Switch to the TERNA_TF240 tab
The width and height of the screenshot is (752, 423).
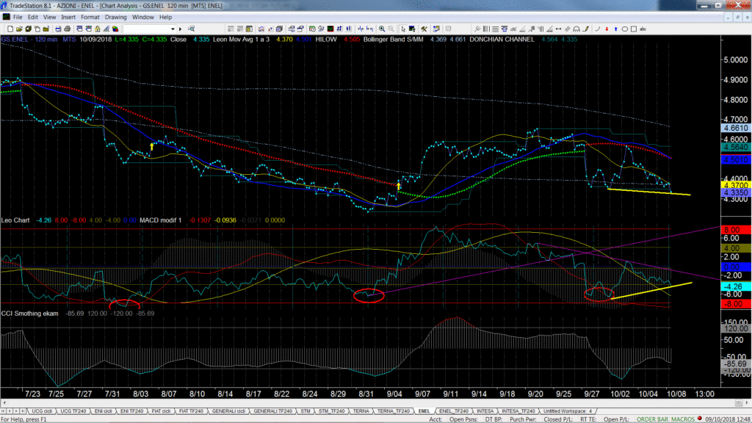[394, 411]
